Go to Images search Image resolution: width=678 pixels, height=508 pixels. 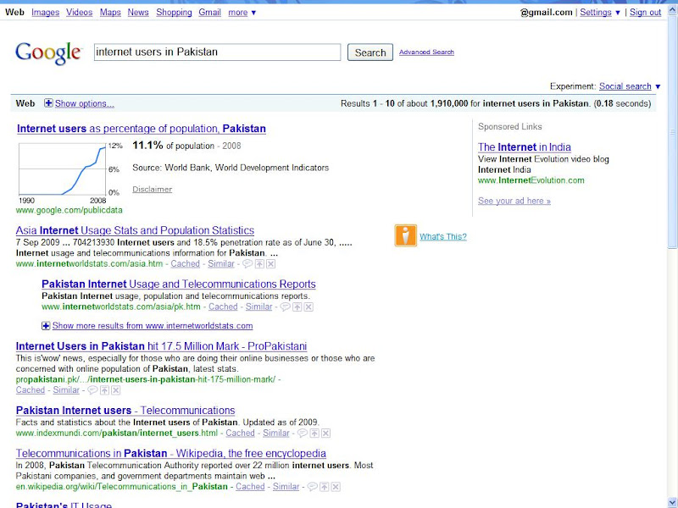pyautogui.click(x=46, y=13)
